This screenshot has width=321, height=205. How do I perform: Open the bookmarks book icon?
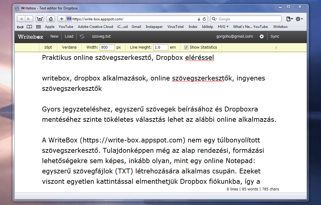tap(29, 27)
